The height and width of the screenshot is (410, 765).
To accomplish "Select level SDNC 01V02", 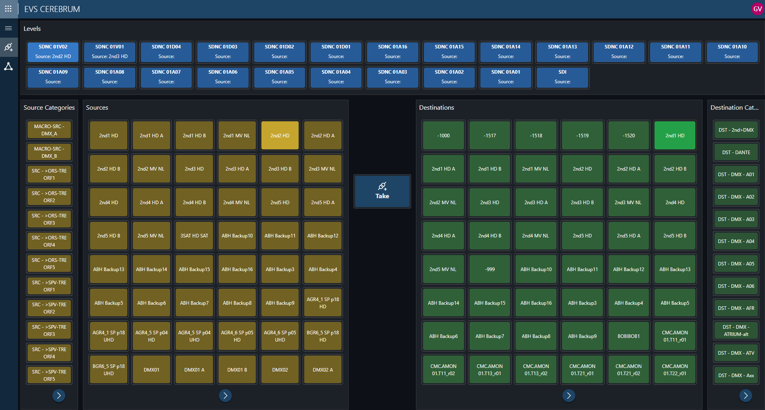I will click(53, 52).
